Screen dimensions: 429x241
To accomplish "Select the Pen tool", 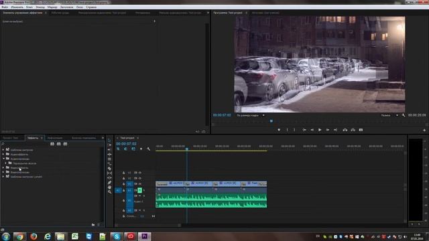I will (x=109, y=183).
